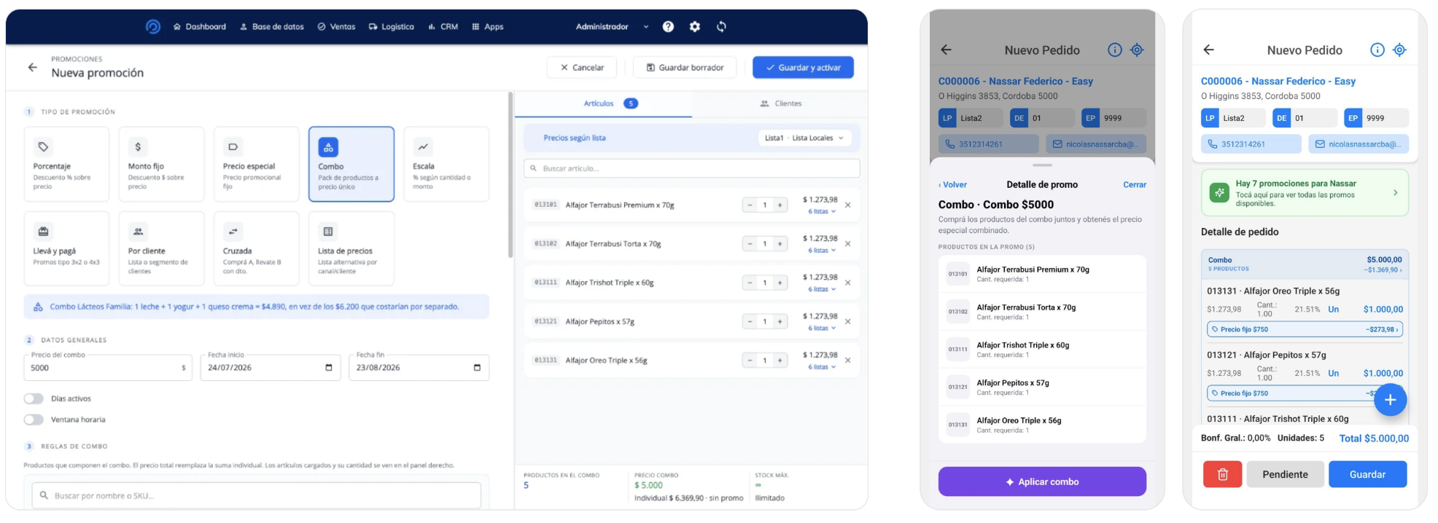Click the Cancelar button
This screenshot has width=1438, height=523.
click(582, 68)
